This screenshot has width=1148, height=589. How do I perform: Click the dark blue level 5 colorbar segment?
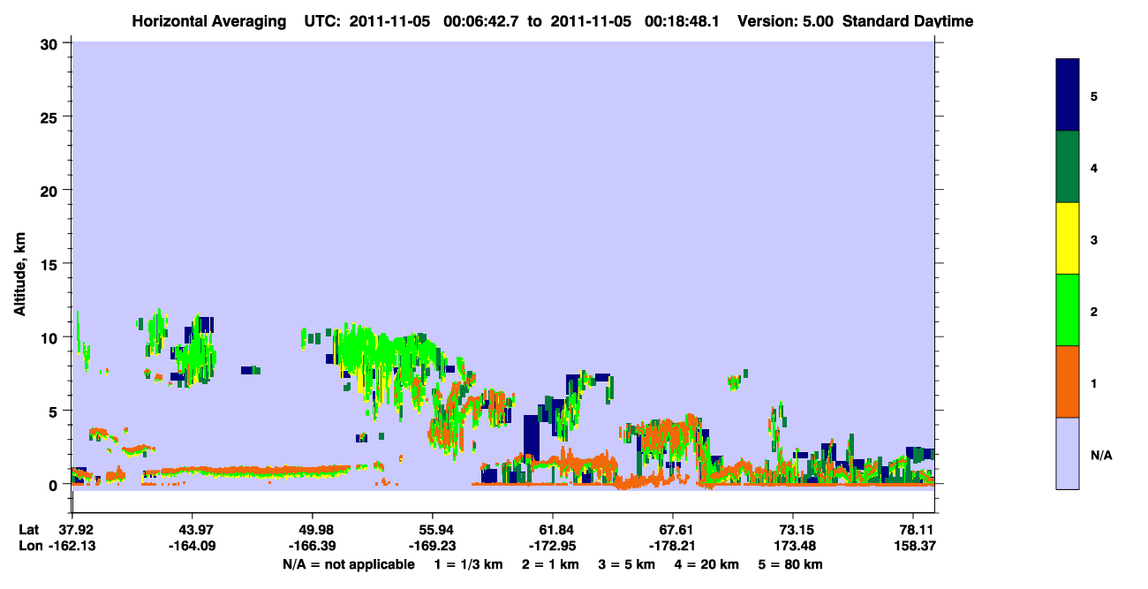[x=1068, y=95]
